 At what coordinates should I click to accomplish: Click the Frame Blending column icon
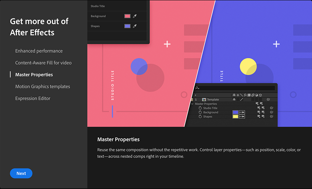coord(249,95)
